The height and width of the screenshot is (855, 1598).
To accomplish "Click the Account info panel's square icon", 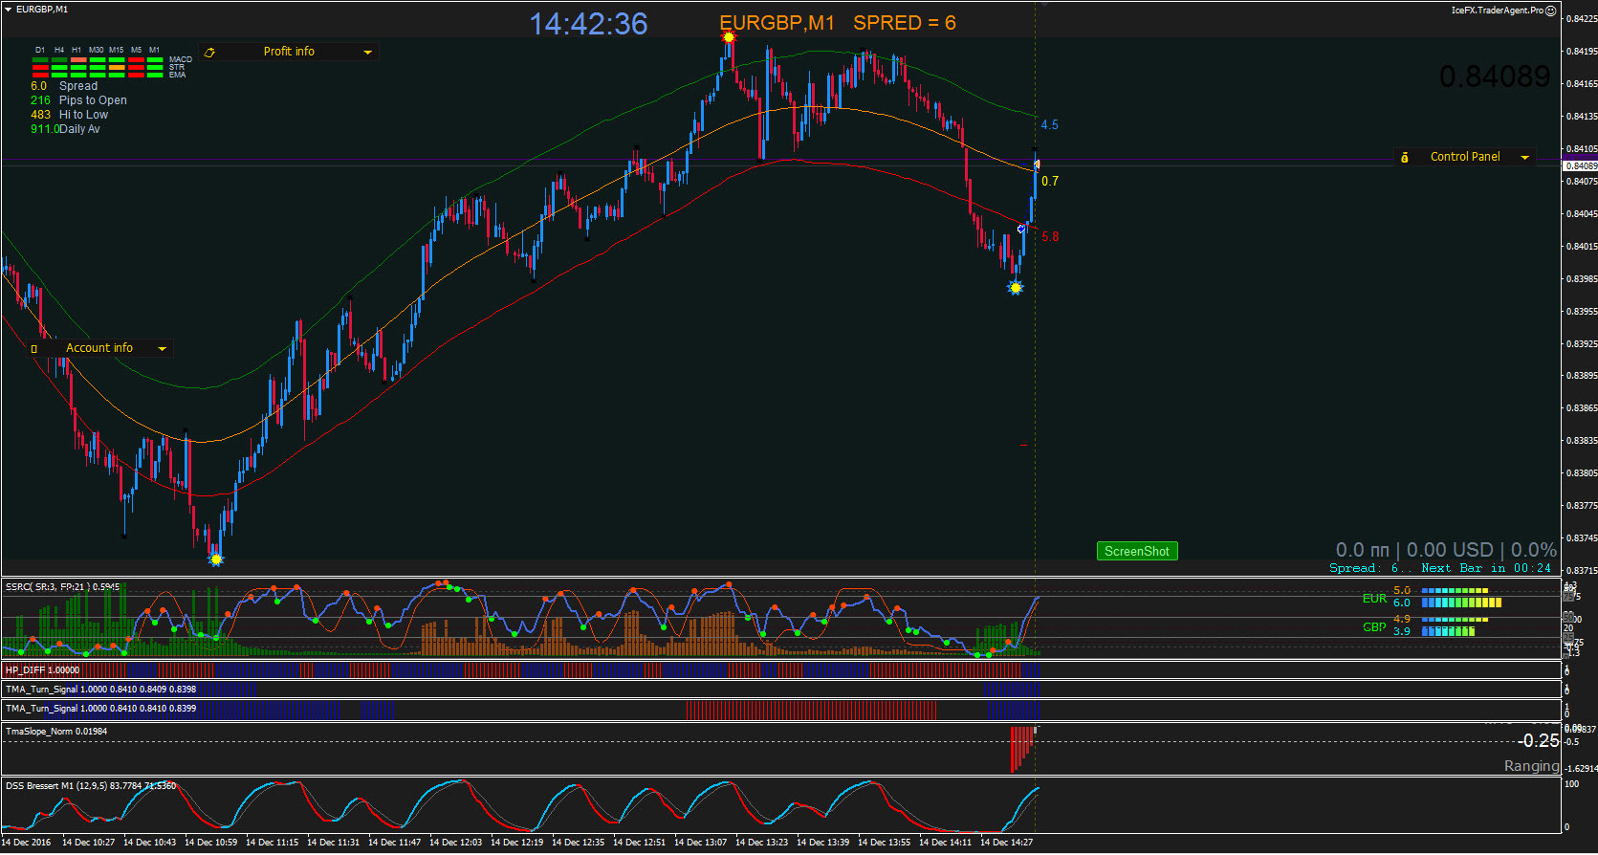I will 34,349.
